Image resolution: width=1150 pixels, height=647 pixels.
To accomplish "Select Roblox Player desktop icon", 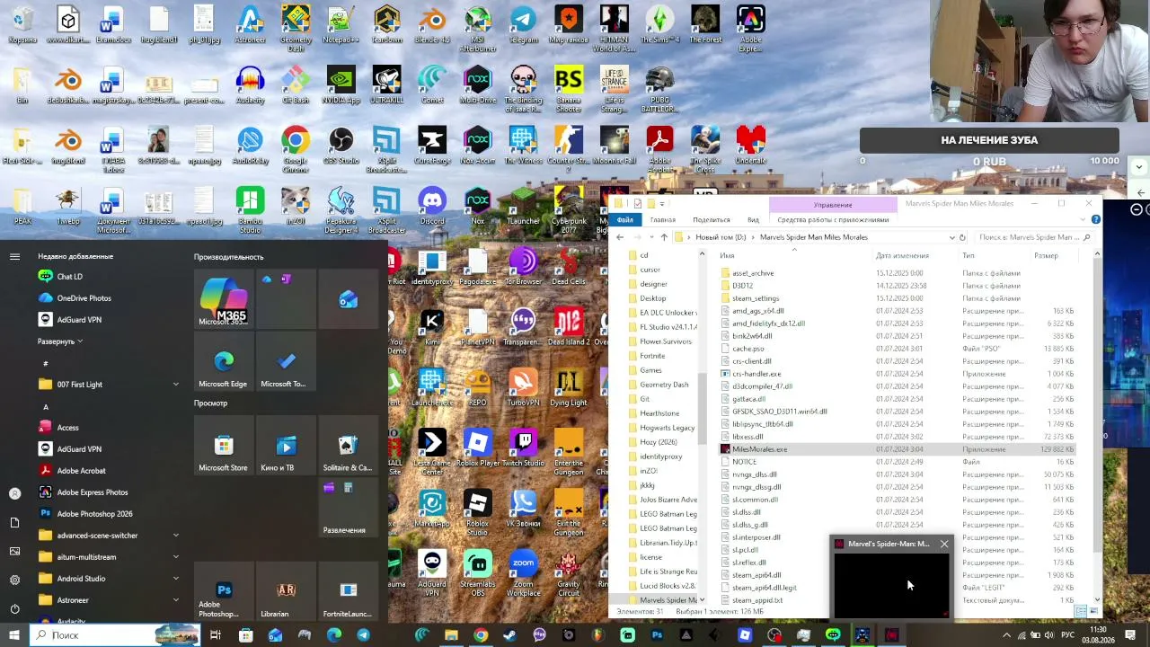I will coord(477,448).
